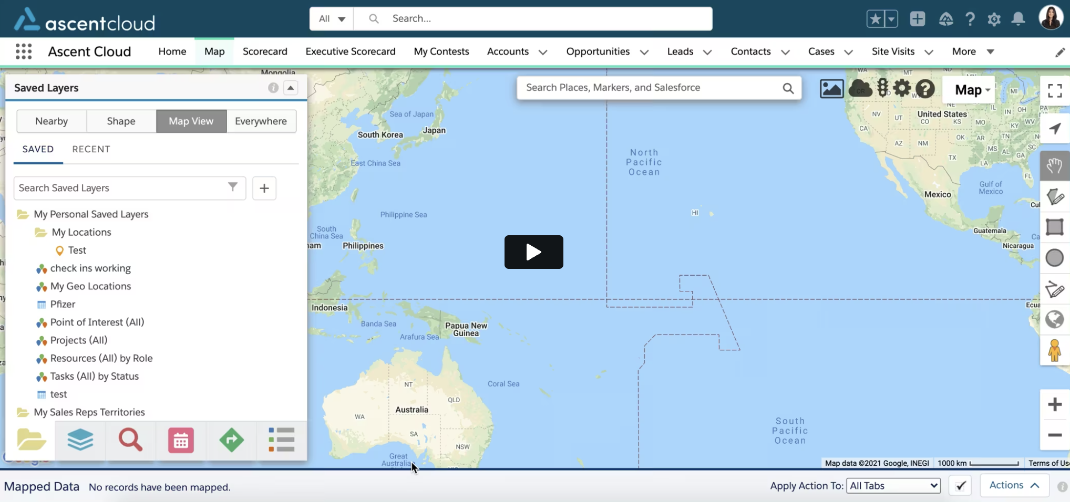Switch to the RECENT tab

[x=91, y=149]
